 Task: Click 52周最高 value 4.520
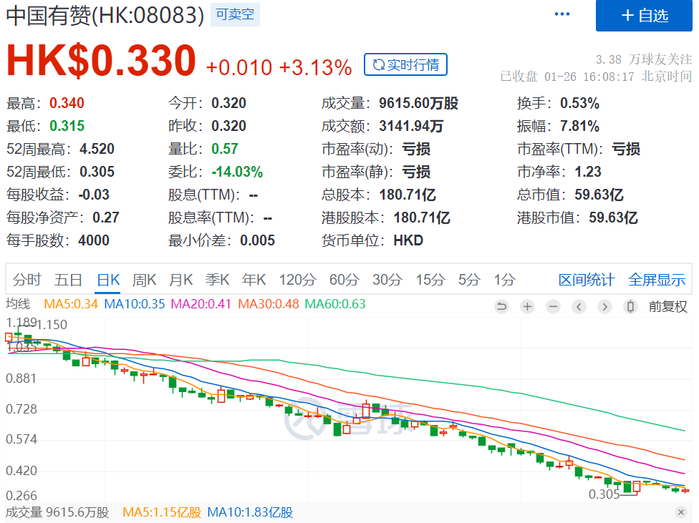(97, 149)
